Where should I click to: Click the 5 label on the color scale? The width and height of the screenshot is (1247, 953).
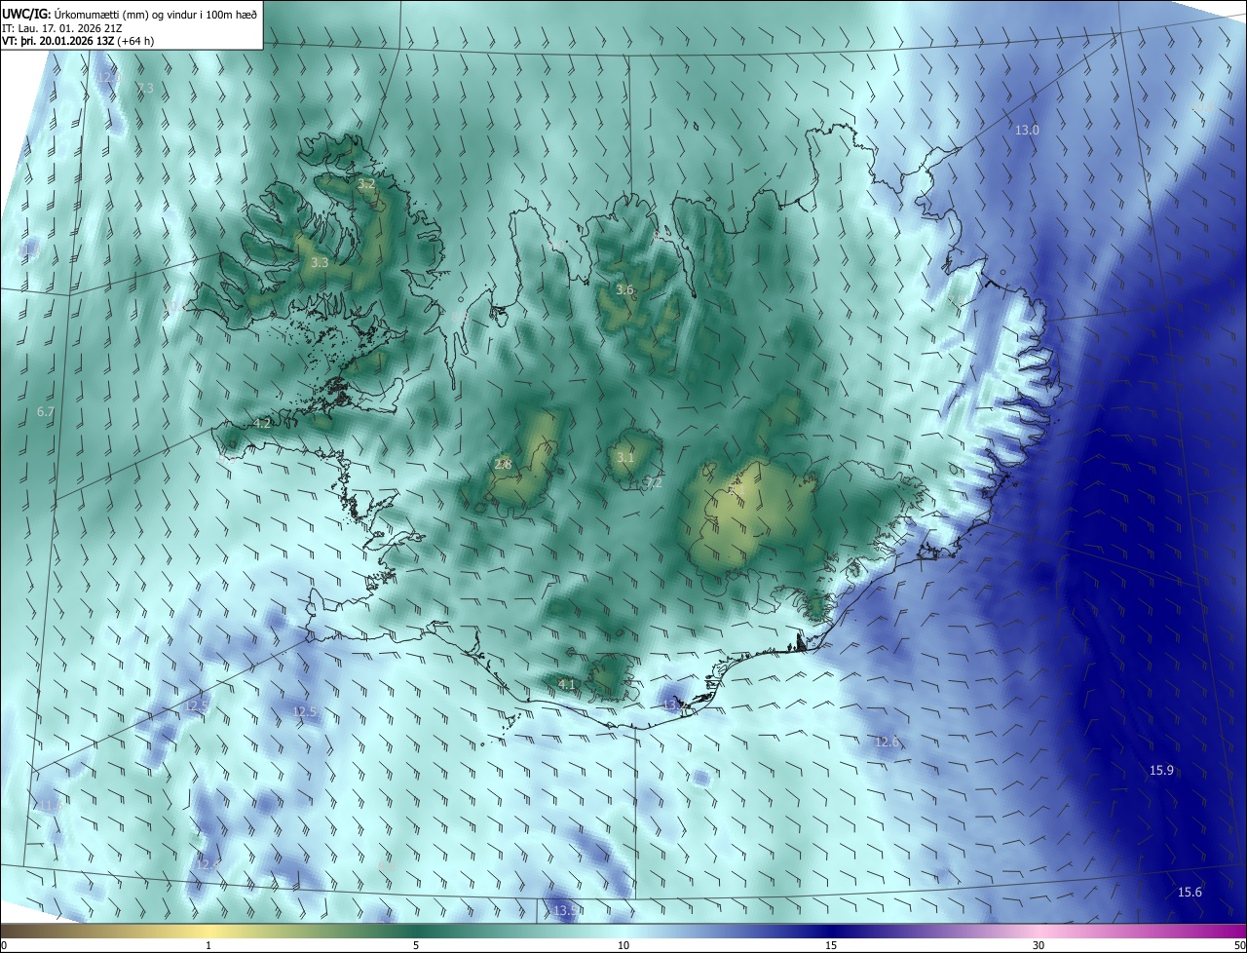click(416, 945)
